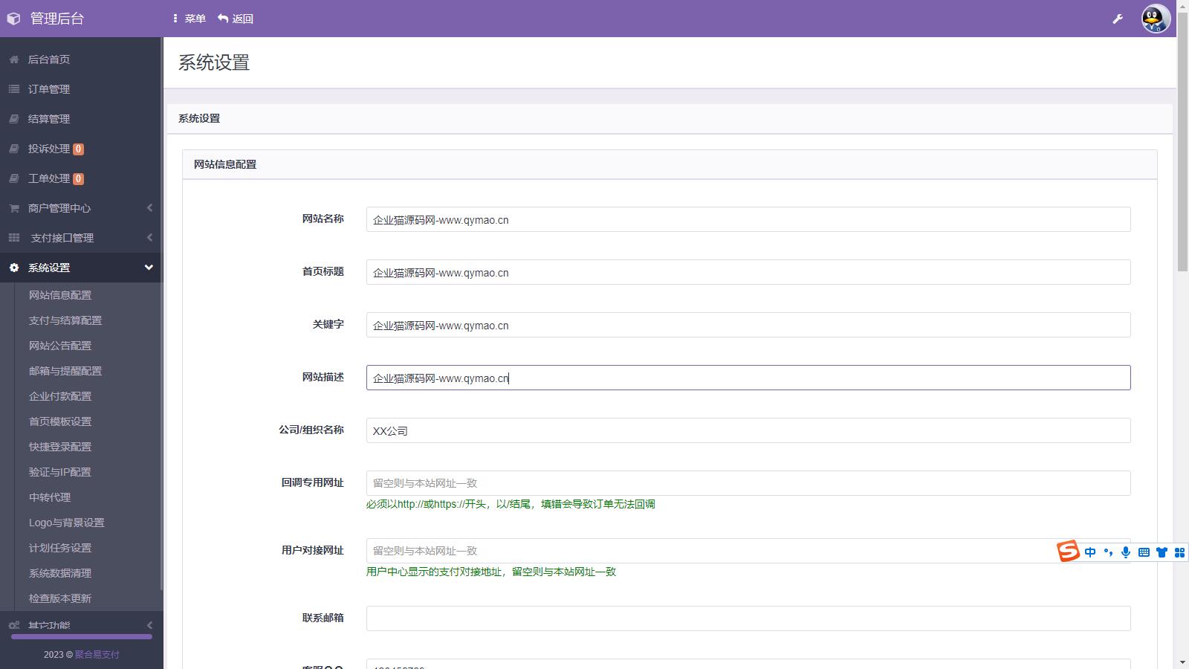This screenshot has width=1189, height=669.
Task: Click the Sogou S input method icon
Action: click(x=1068, y=552)
